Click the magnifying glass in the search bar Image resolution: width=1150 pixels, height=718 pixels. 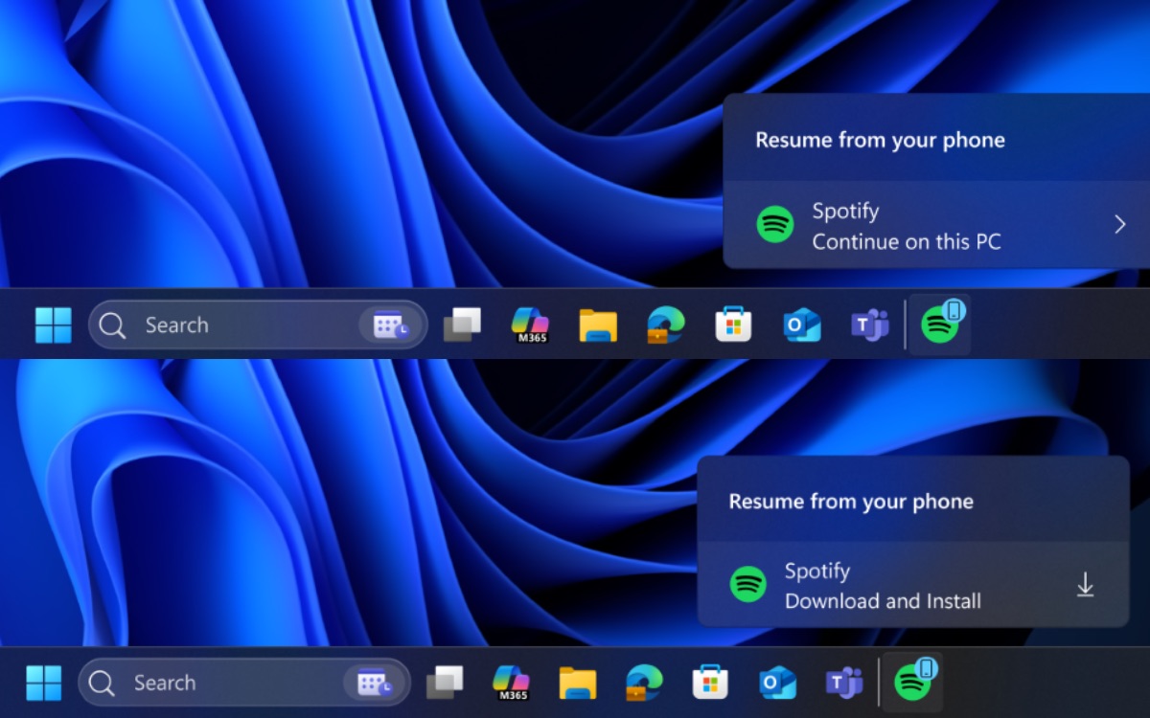(x=112, y=325)
